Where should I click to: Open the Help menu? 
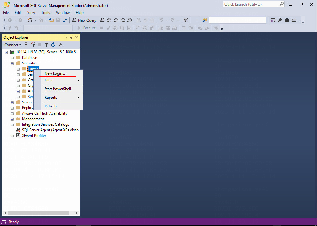(80, 12)
